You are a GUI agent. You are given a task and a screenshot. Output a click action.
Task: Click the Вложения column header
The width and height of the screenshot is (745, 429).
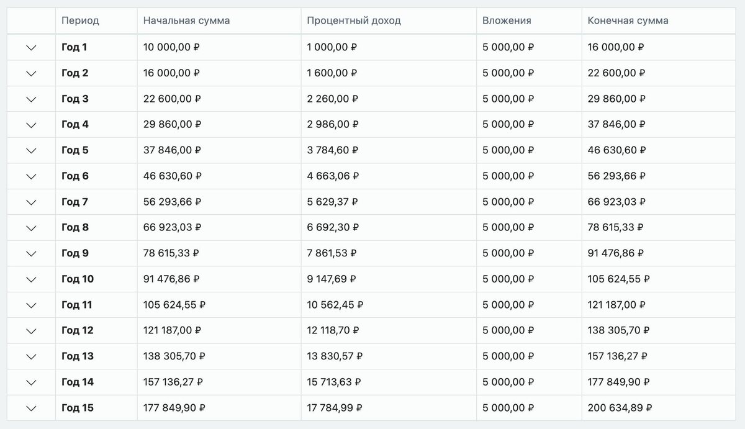507,20
